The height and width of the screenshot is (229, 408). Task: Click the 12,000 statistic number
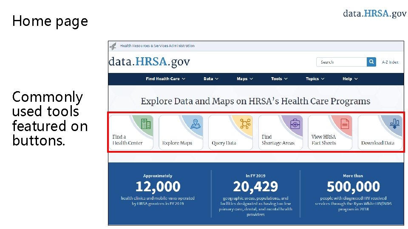[158, 187]
